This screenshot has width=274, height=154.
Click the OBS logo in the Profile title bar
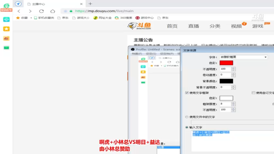pos(133,49)
